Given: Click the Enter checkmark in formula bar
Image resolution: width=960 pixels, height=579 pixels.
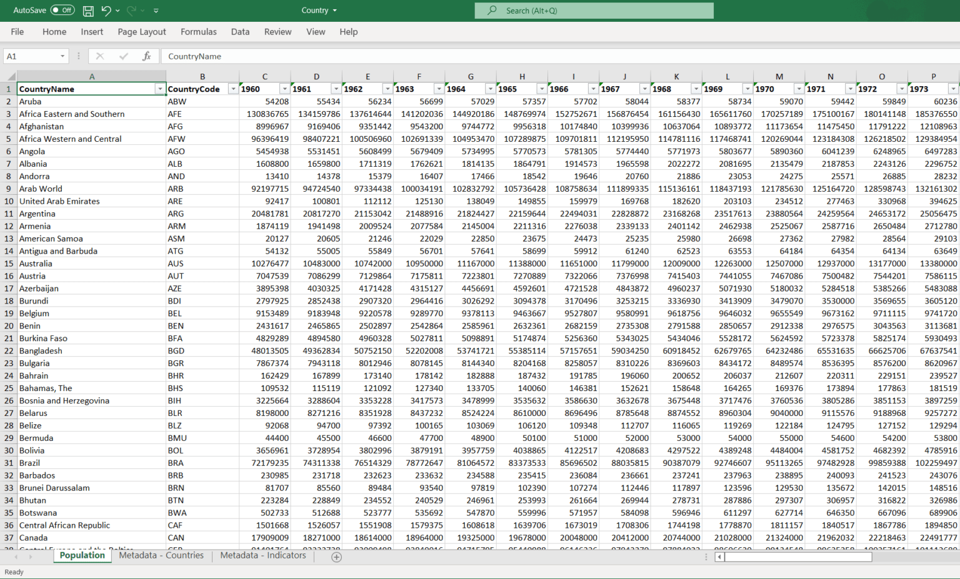Looking at the screenshot, I should pos(122,56).
